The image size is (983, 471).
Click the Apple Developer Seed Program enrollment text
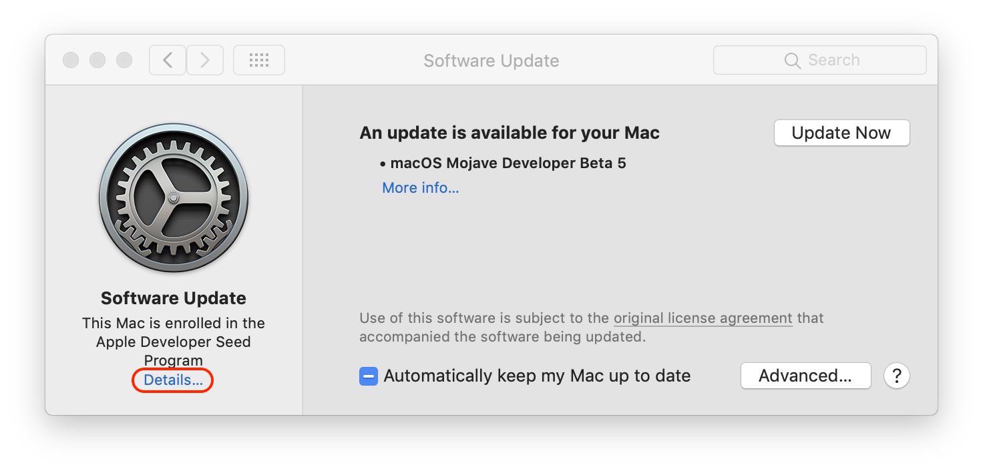[174, 342]
